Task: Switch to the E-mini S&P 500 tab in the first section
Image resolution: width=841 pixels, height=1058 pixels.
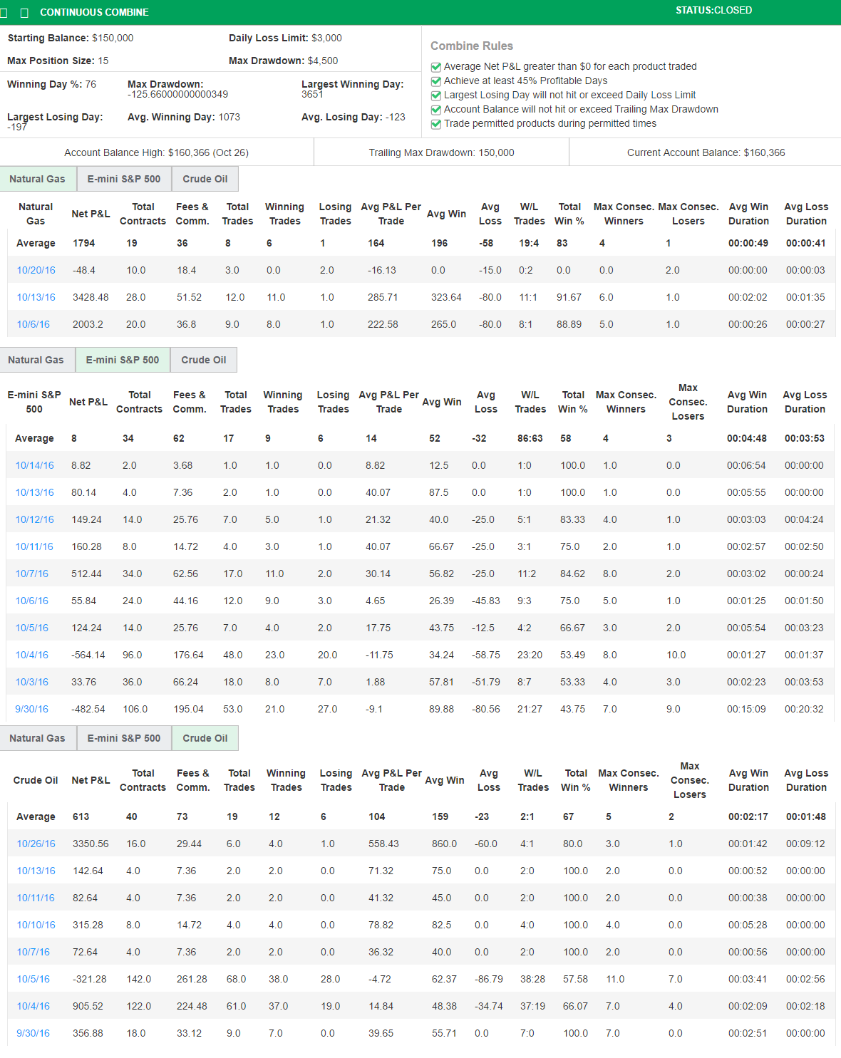Action: tap(124, 179)
